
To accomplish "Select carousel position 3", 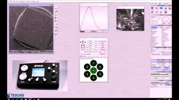I will coord(87,74).
